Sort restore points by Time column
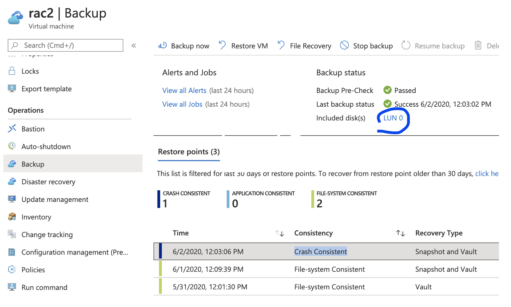 [x=280, y=233]
